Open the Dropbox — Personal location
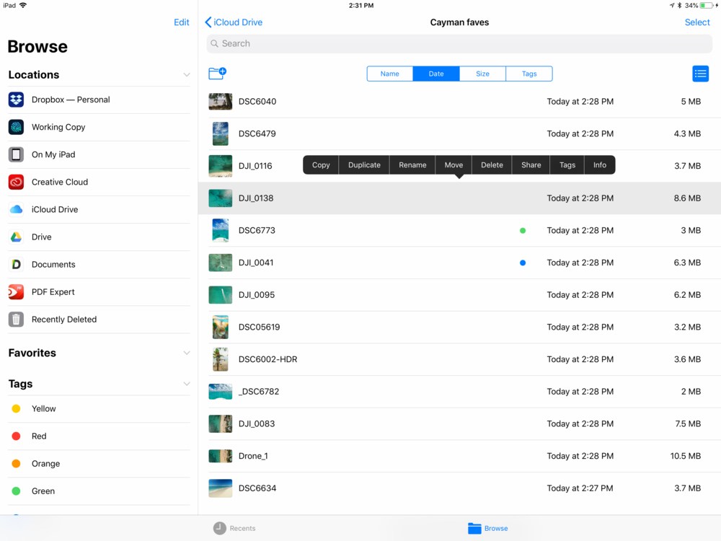The width and height of the screenshot is (721, 541). (x=70, y=100)
